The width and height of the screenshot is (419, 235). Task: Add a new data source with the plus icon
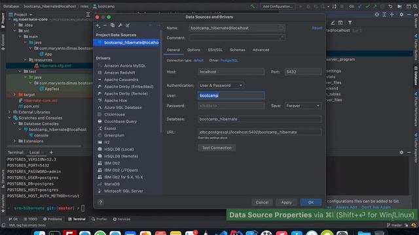(98, 25)
